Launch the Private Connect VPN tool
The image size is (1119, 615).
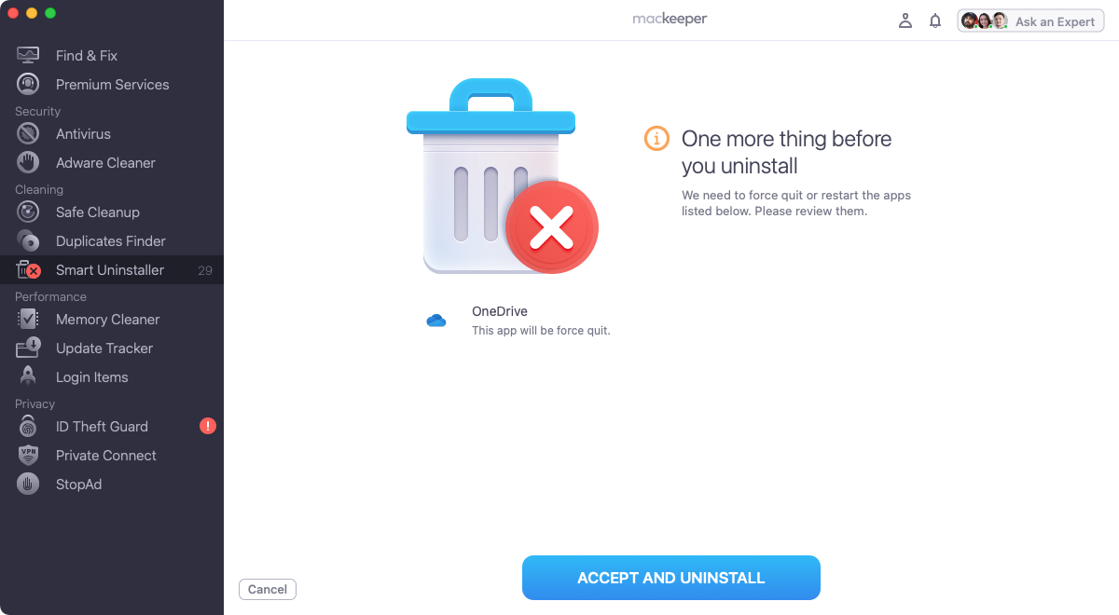(x=105, y=455)
